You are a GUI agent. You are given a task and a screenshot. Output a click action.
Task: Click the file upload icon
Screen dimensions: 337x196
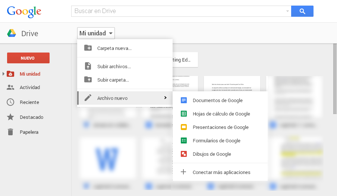click(x=88, y=66)
